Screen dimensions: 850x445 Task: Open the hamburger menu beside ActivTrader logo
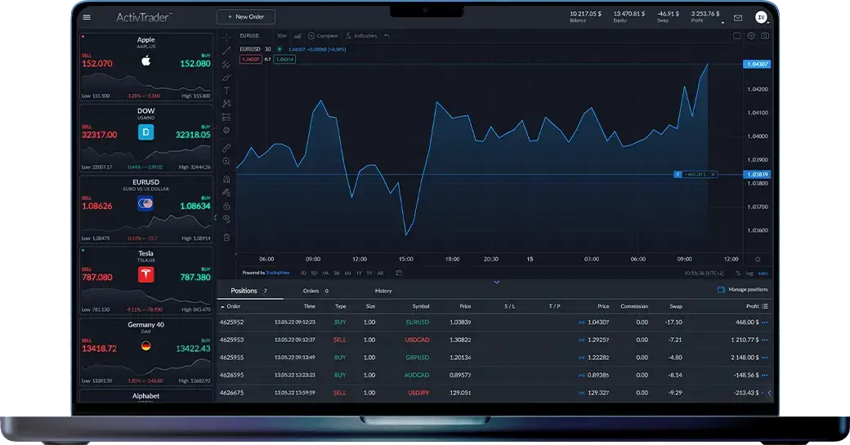click(x=86, y=17)
